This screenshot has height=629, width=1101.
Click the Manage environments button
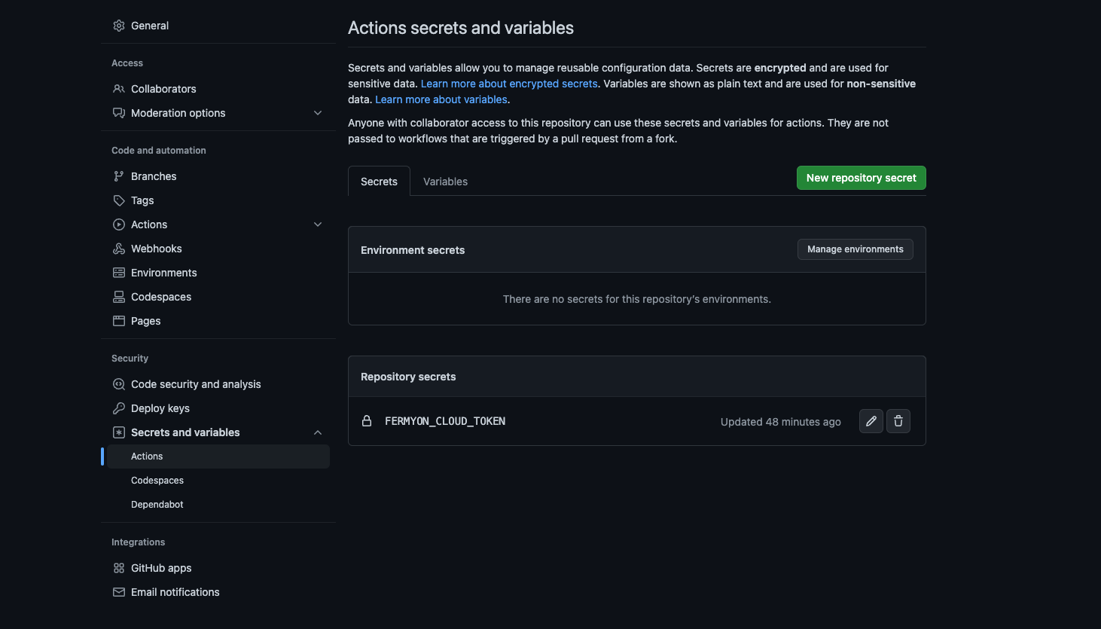pos(855,249)
